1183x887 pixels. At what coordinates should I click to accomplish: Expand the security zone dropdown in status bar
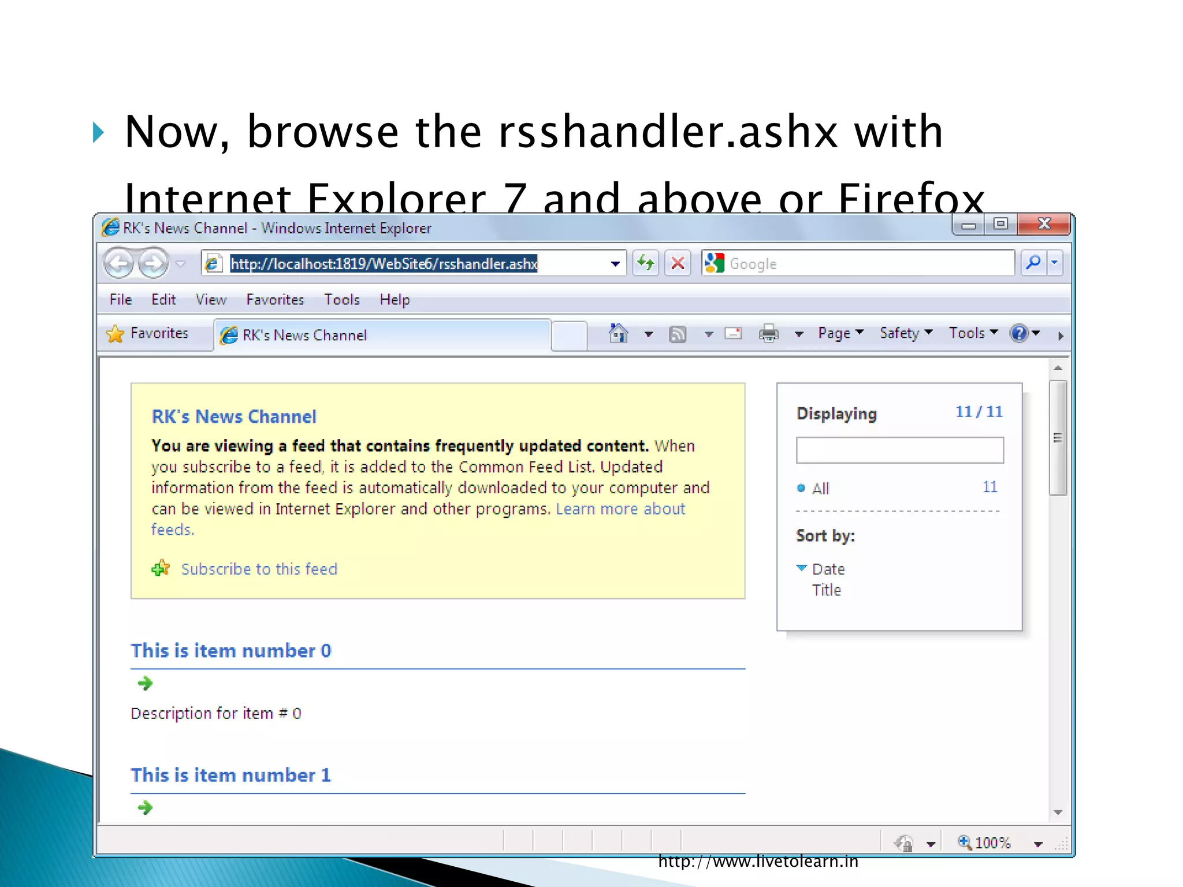tap(931, 844)
